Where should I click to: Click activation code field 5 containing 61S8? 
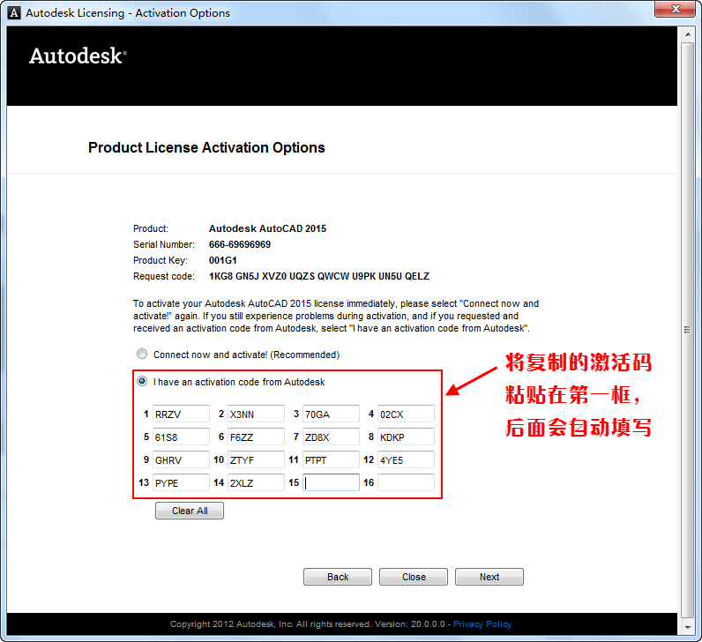pyautogui.click(x=181, y=437)
